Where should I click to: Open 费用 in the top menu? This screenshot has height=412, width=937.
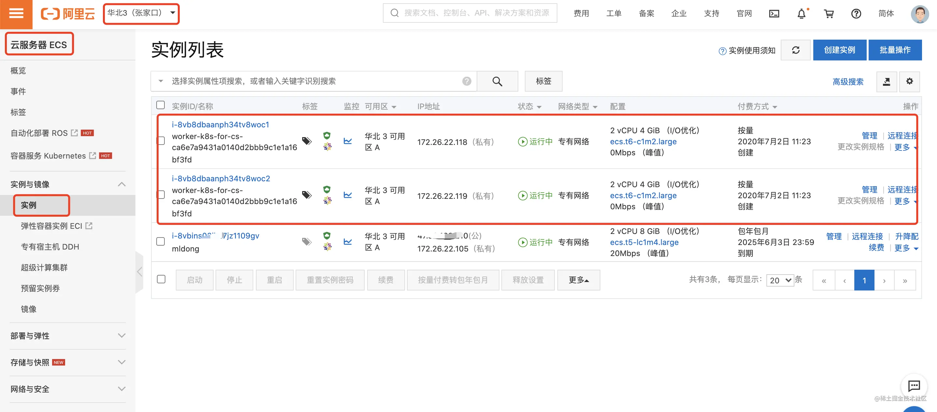click(x=581, y=13)
